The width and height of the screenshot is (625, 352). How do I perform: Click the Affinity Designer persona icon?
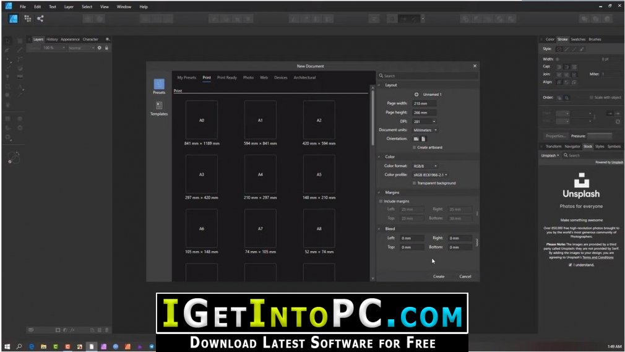coord(13,19)
